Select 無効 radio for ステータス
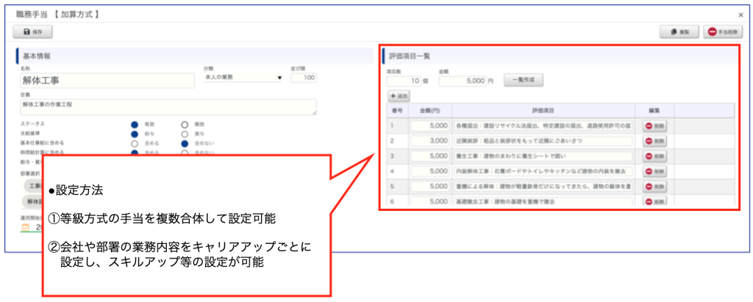The image size is (753, 302). click(x=185, y=125)
